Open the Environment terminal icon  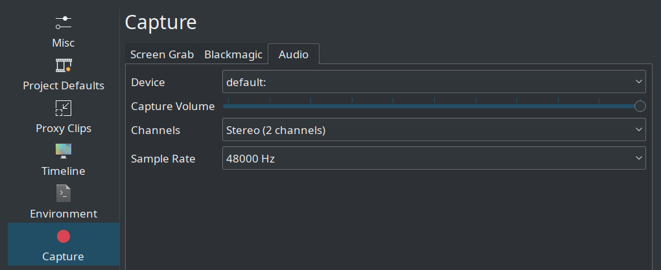(x=64, y=194)
